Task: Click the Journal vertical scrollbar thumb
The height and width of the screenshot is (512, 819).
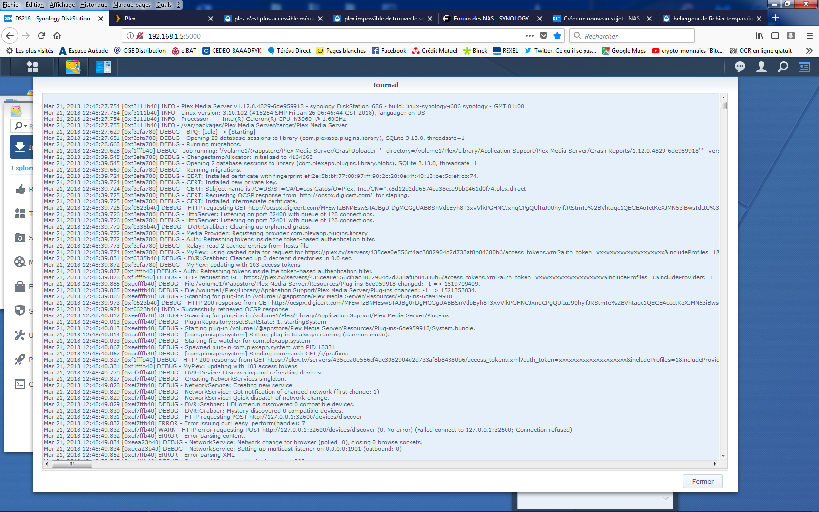Action: [x=723, y=105]
